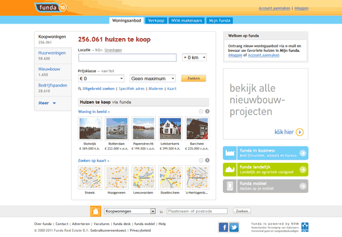Open Bladeren link
342x237 pixels.
[156, 89]
